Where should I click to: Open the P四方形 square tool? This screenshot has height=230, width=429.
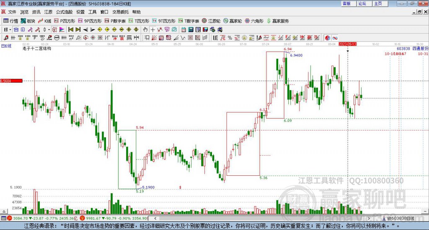pos(65,21)
